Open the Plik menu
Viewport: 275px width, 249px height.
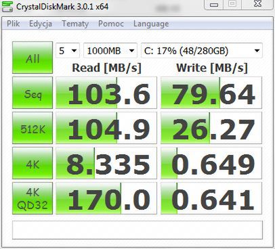point(14,24)
